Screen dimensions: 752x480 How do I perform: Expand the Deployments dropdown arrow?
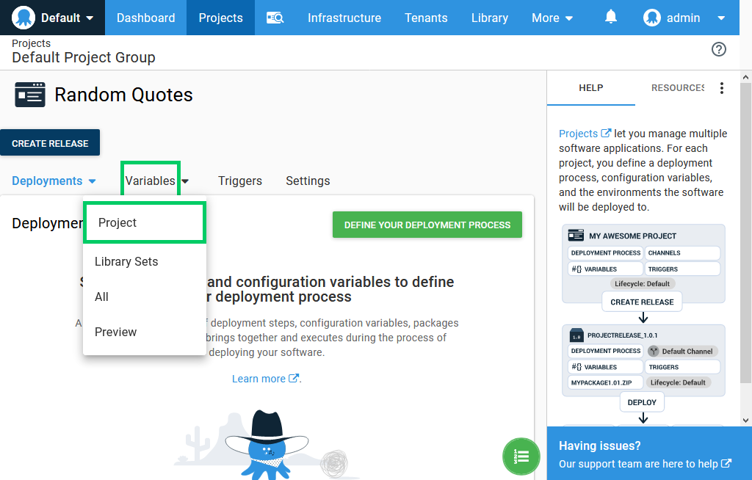pos(92,181)
